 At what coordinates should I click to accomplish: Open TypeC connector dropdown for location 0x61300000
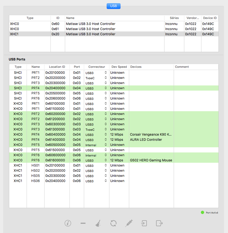106,129
